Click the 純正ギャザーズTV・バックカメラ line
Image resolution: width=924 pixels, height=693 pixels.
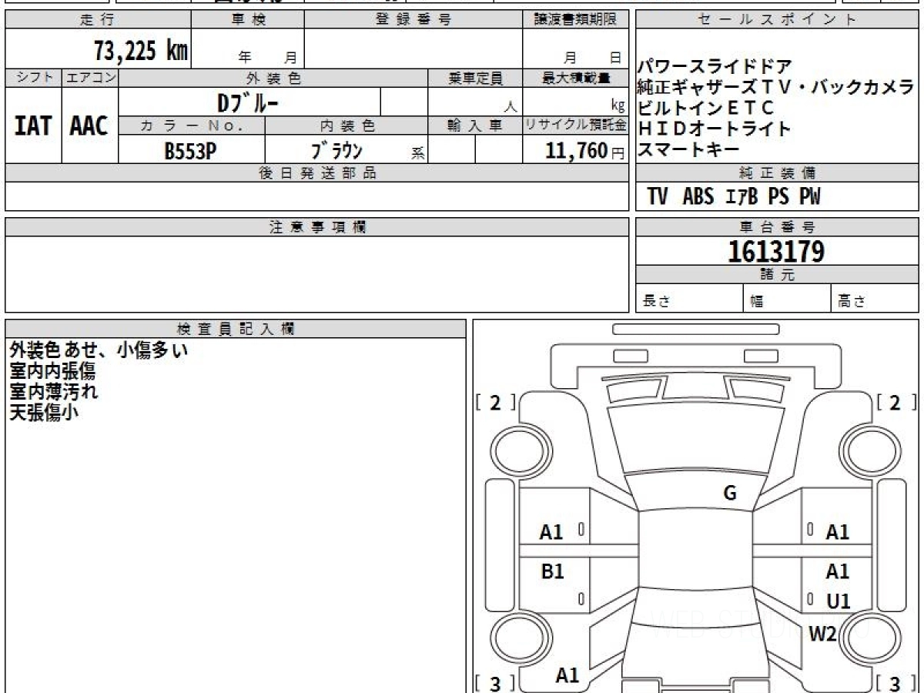tap(775, 87)
